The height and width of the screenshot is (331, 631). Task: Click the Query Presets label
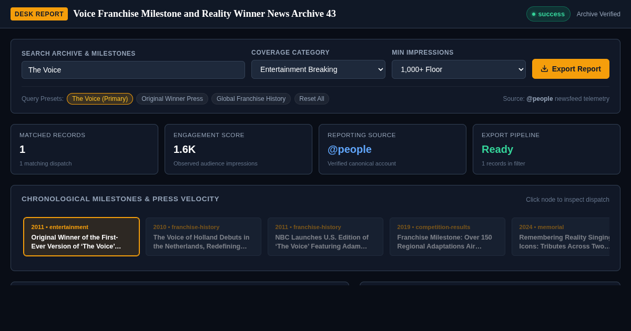[x=43, y=99]
